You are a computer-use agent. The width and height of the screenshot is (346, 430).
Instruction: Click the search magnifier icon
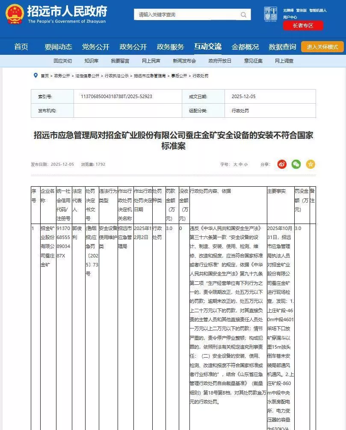tap(243, 14)
